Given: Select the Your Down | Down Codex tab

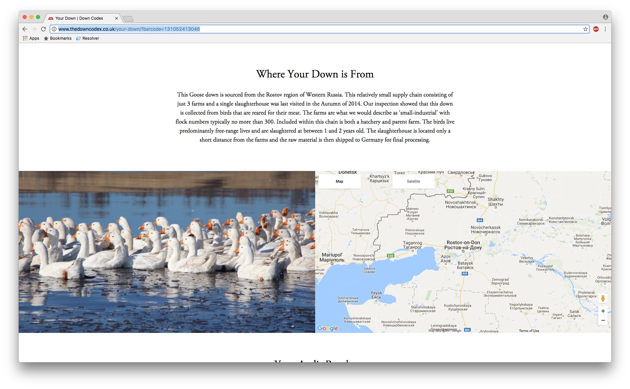Looking at the screenshot, I should pyautogui.click(x=79, y=18).
